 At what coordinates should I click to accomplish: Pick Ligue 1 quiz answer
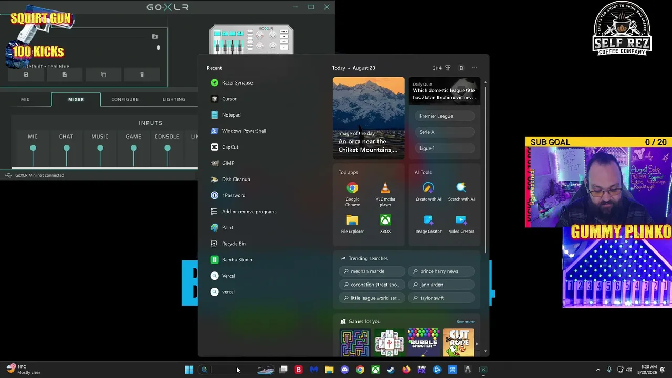[x=445, y=148]
